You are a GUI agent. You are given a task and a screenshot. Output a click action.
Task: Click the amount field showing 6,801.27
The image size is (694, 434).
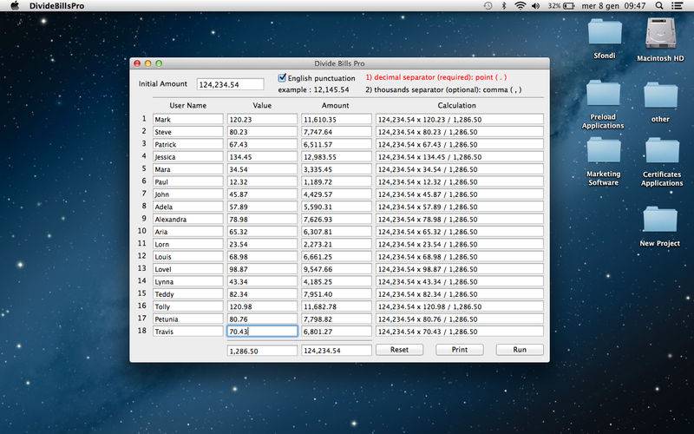(337, 332)
